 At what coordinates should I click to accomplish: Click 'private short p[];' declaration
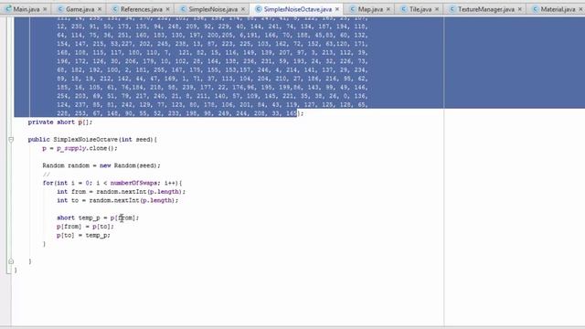pyautogui.click(x=60, y=122)
